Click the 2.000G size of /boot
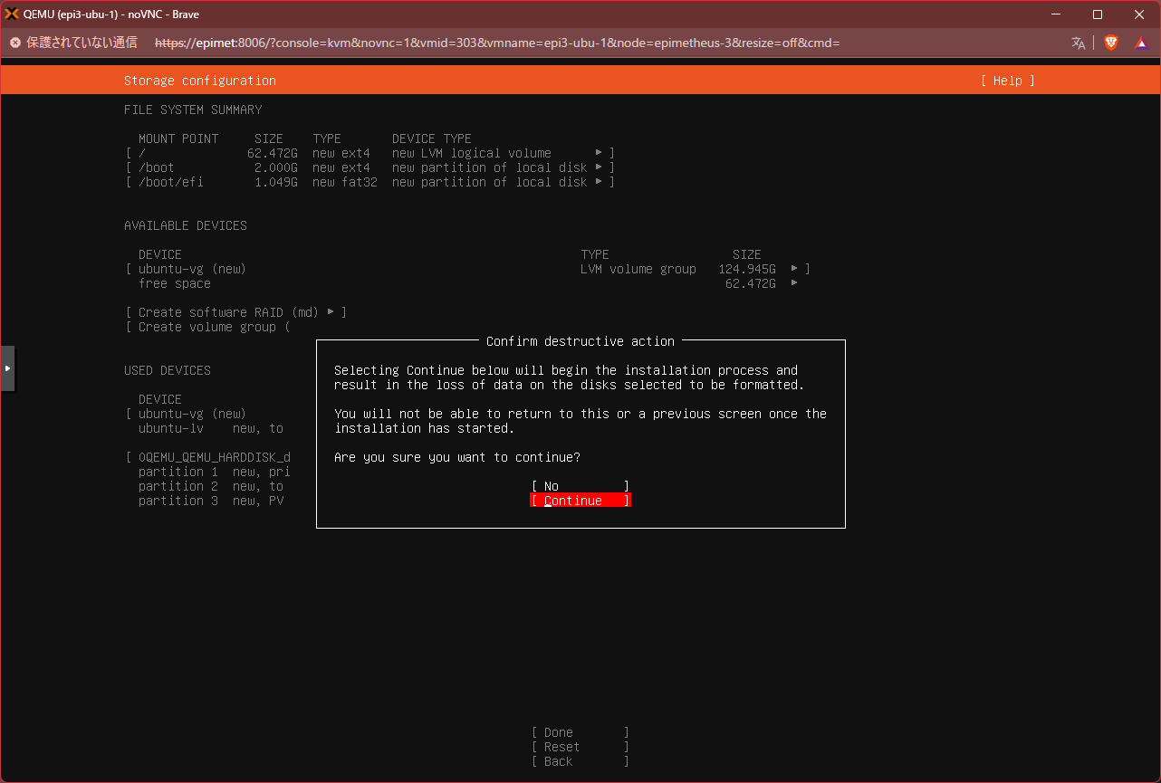This screenshot has width=1161, height=783. pos(276,167)
